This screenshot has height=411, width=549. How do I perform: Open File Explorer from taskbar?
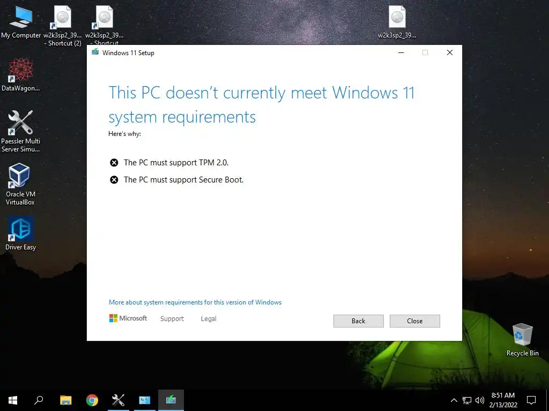pos(65,400)
